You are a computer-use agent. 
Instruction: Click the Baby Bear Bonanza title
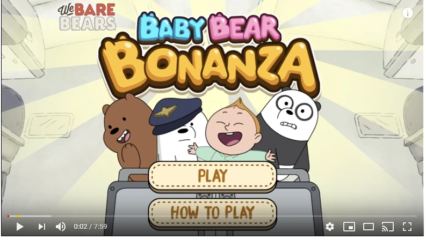(208, 53)
